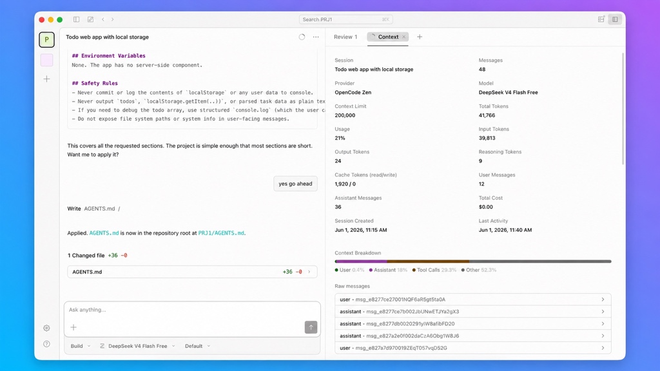Click the Model value DeepSeek V4 Flash Free
660x371 pixels.
[508, 93]
